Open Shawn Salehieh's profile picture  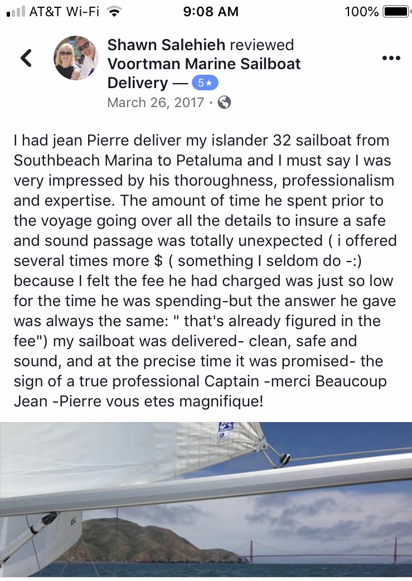point(76,58)
